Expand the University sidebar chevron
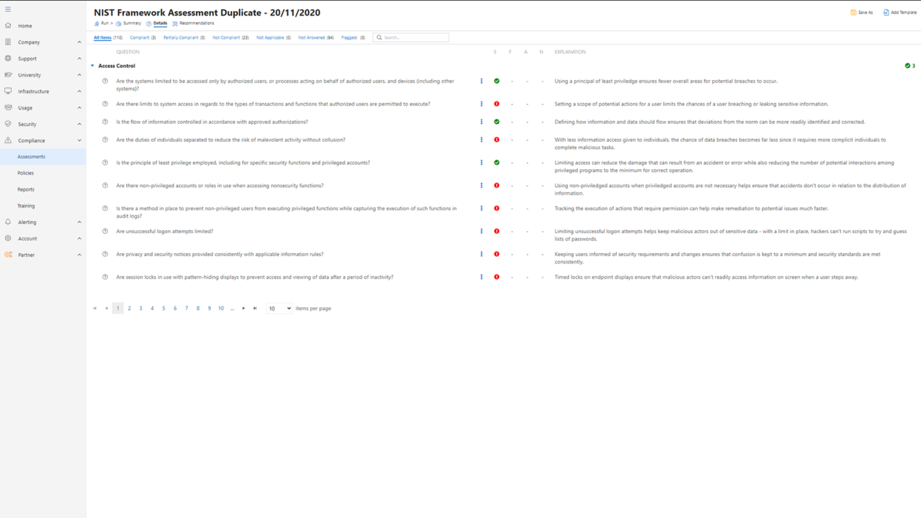The height and width of the screenshot is (518, 921). coord(79,75)
